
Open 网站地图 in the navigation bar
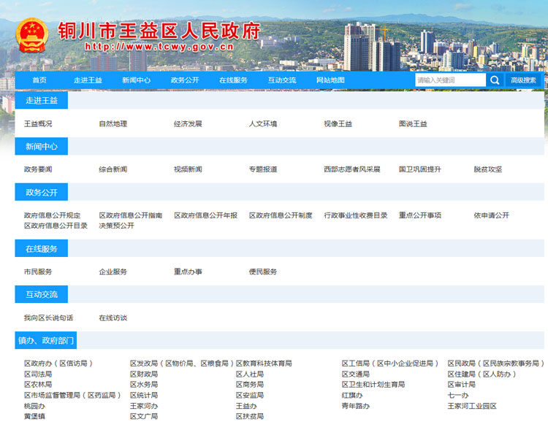330,80
